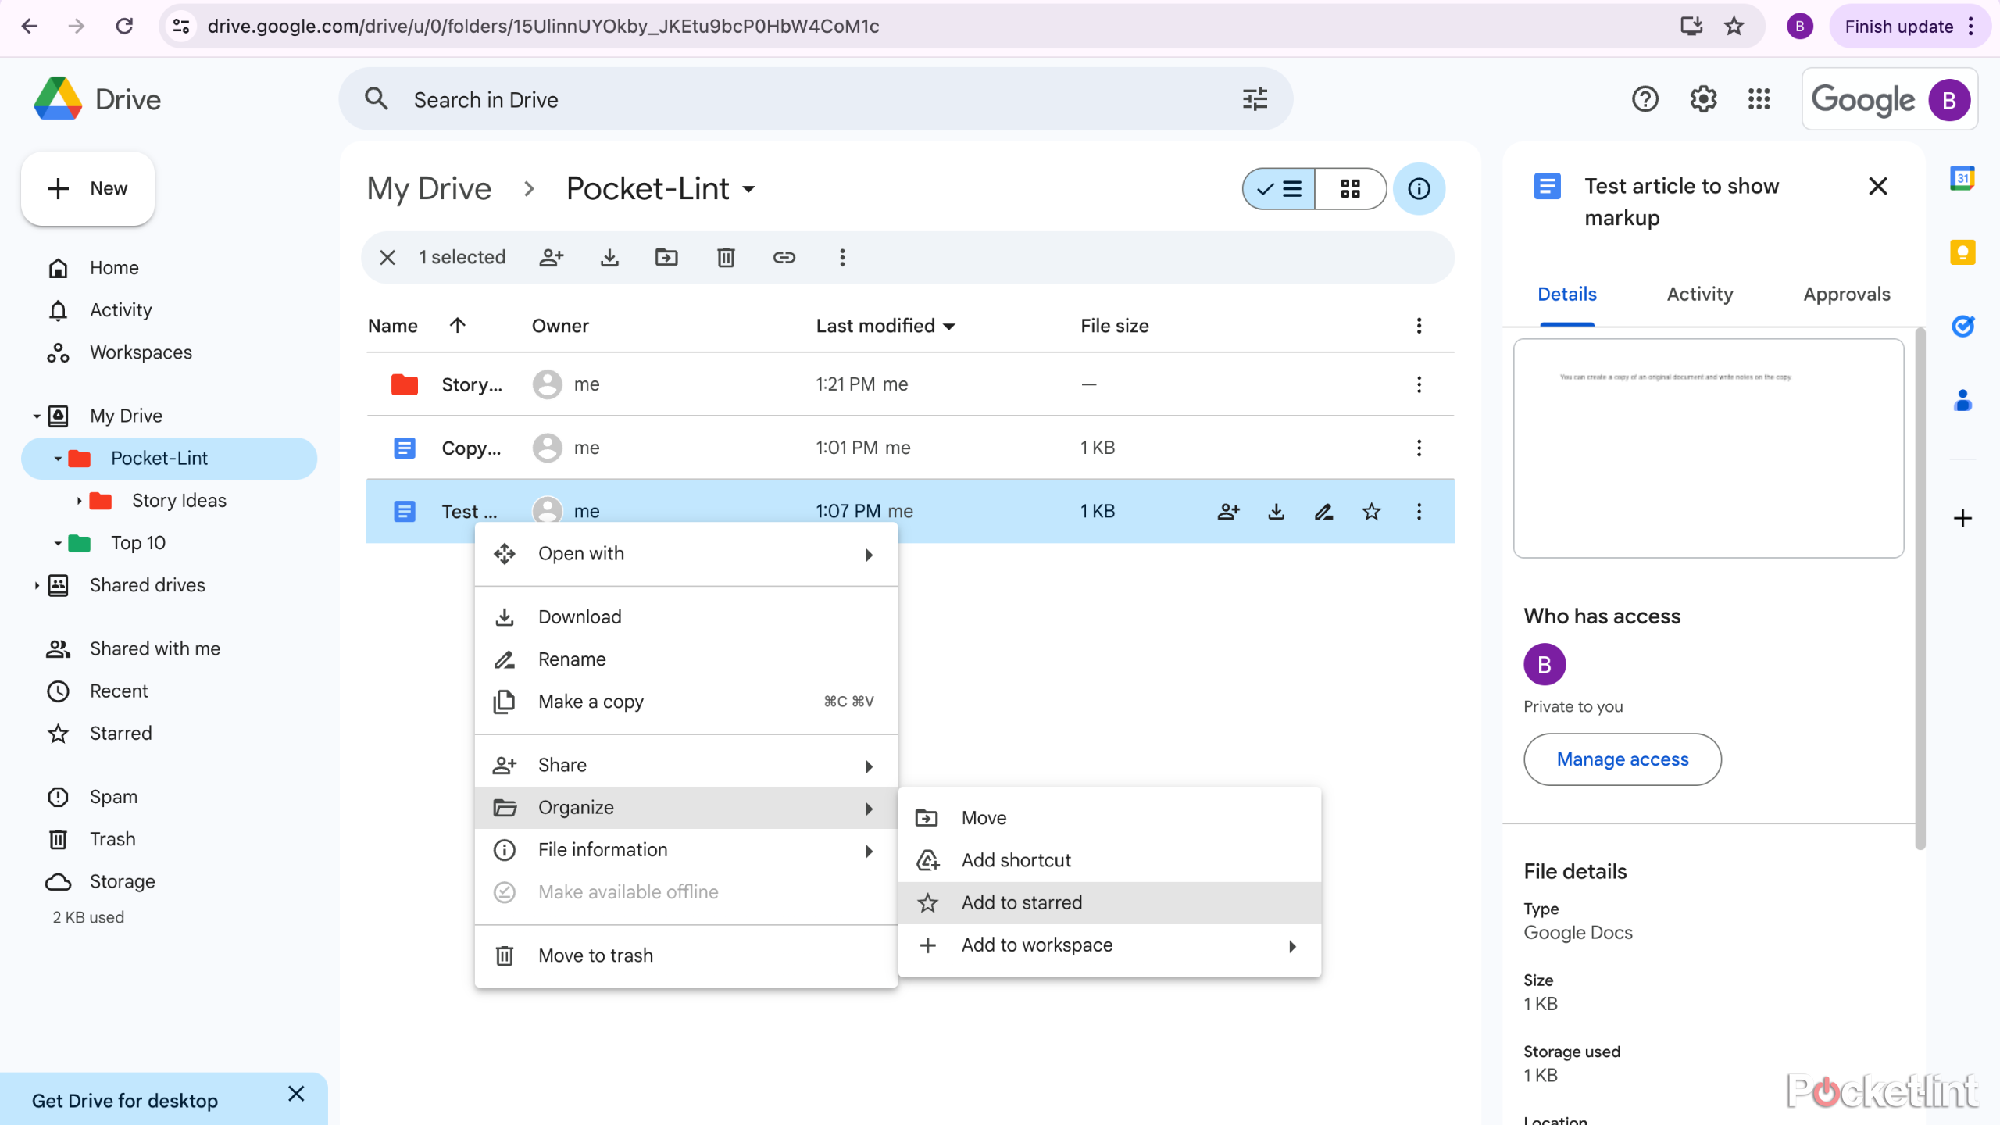
Task: Select Rename in context menu
Action: click(686, 659)
